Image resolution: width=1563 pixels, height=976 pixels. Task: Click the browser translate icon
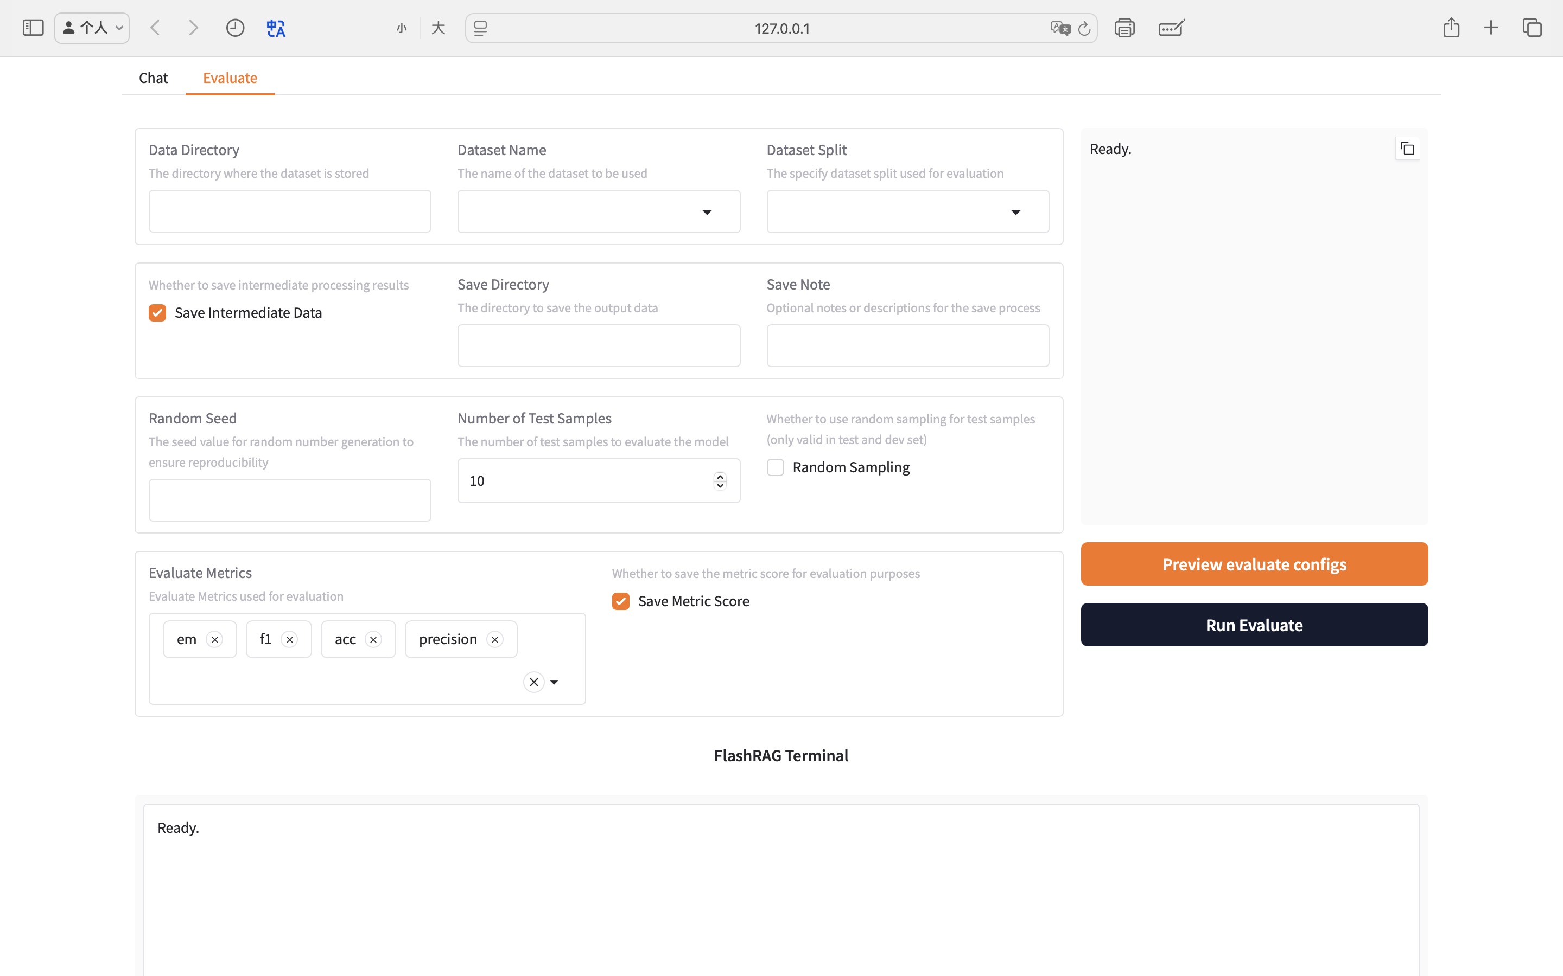click(x=276, y=28)
